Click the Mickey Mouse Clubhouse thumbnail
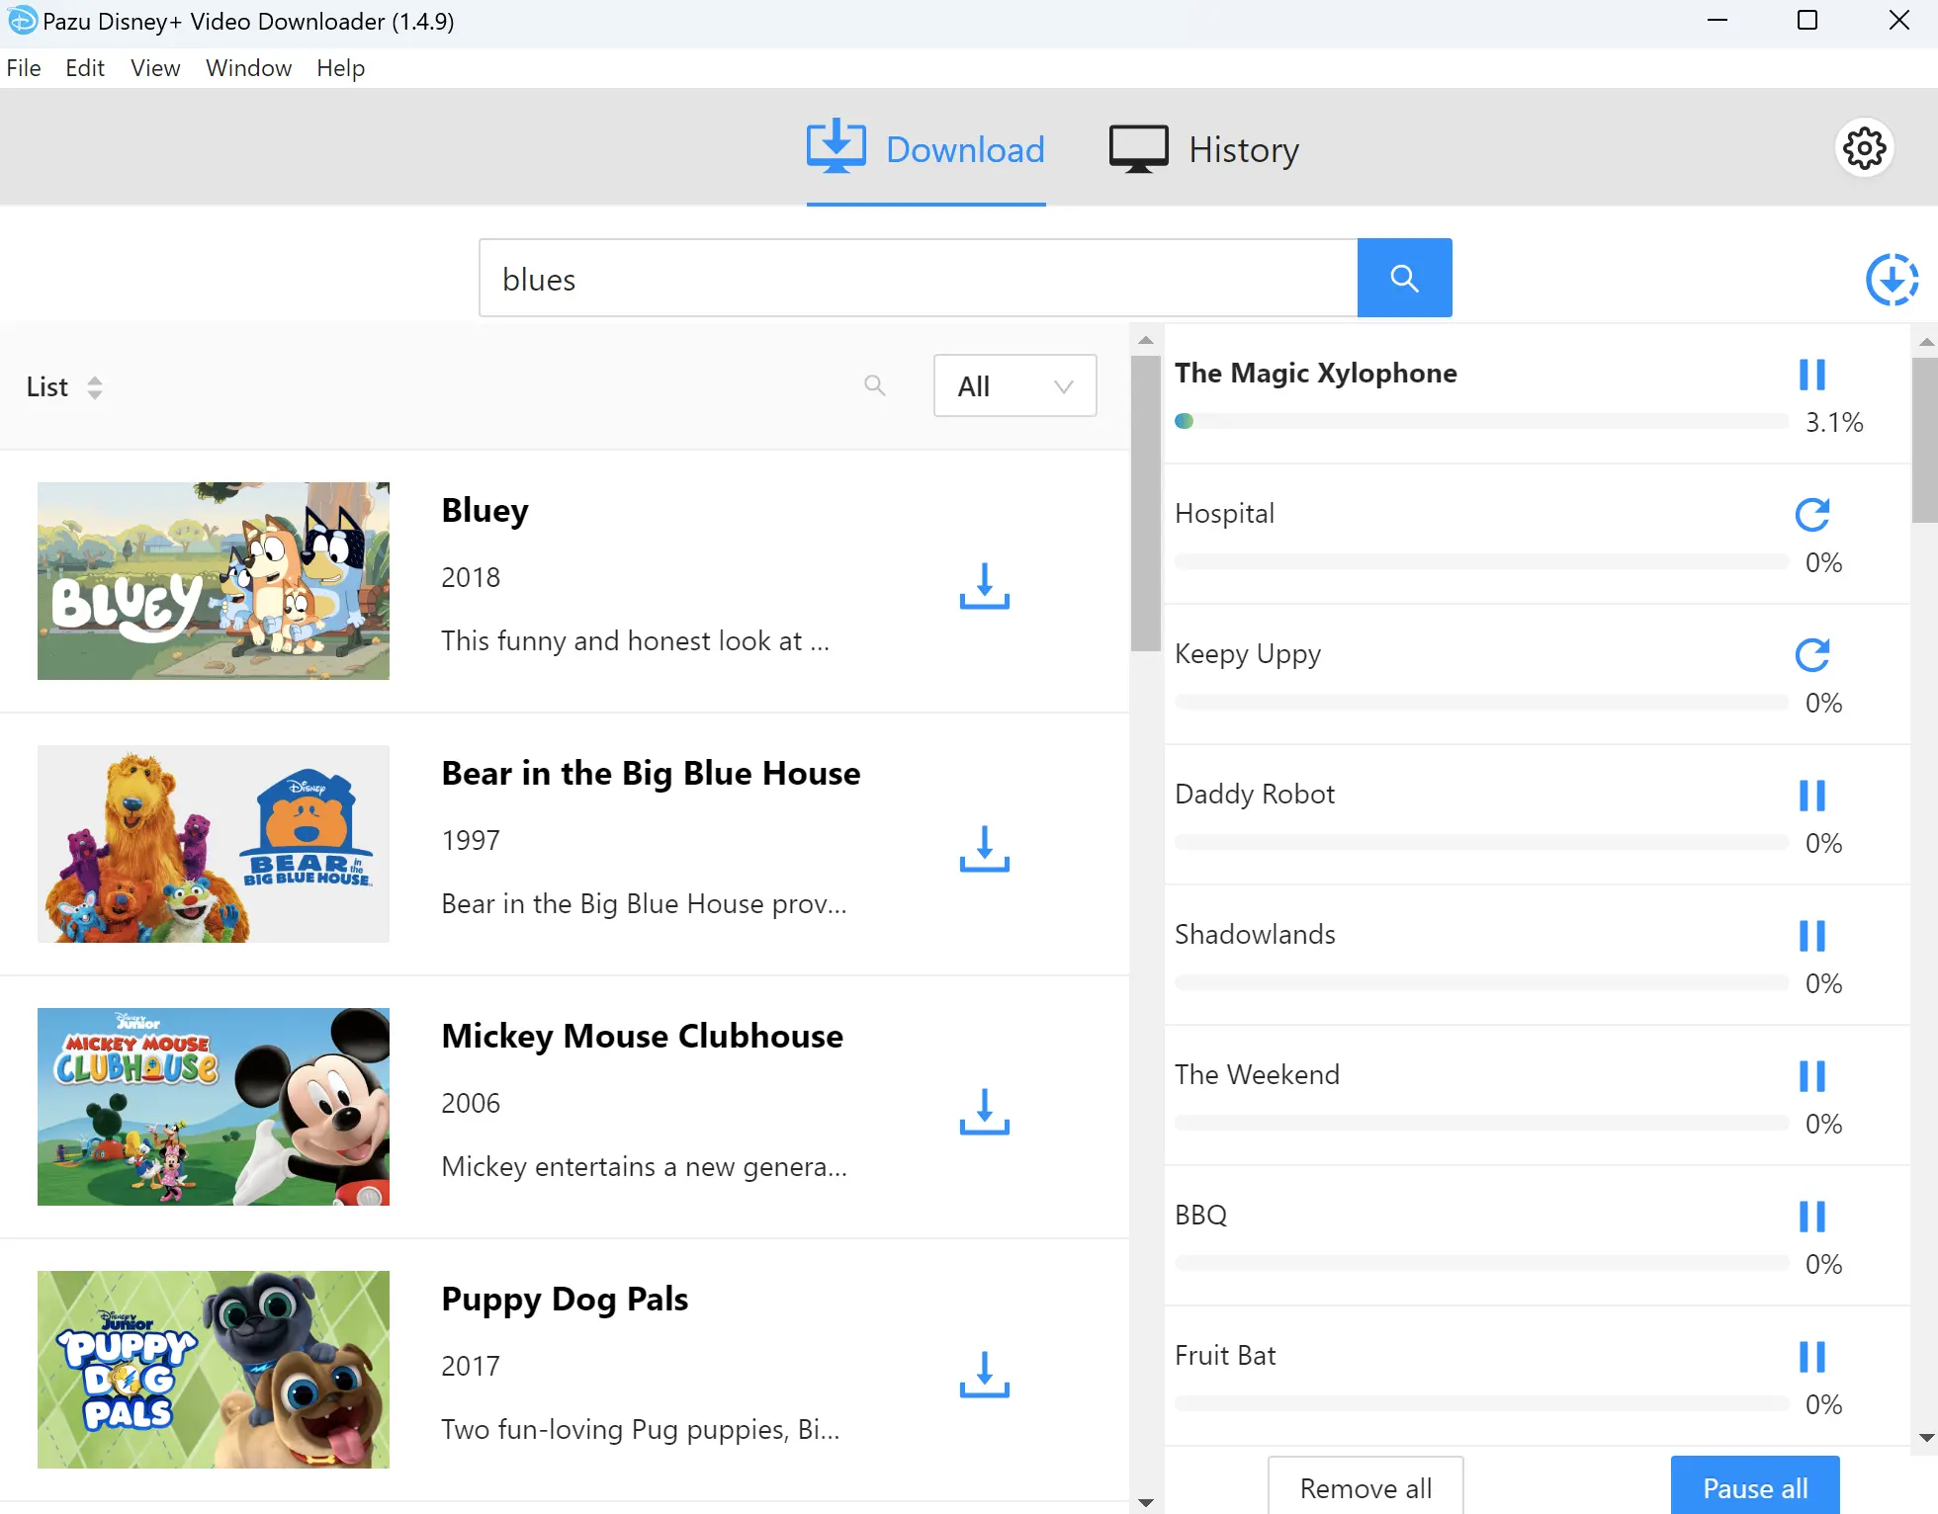Image resolution: width=1938 pixels, height=1514 pixels. tap(214, 1107)
